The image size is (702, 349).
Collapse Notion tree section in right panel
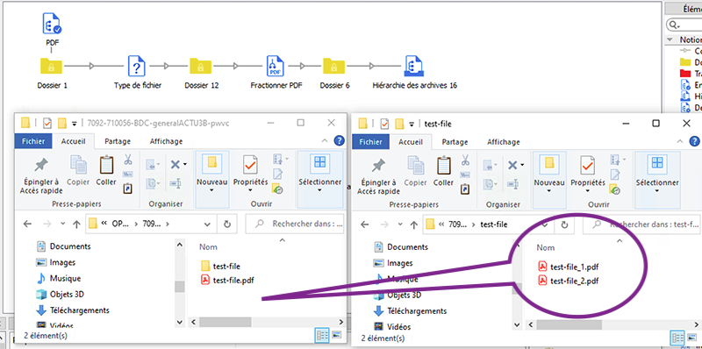pyautogui.click(x=670, y=39)
